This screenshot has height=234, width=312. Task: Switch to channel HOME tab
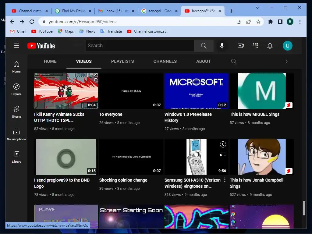pyautogui.click(x=50, y=61)
